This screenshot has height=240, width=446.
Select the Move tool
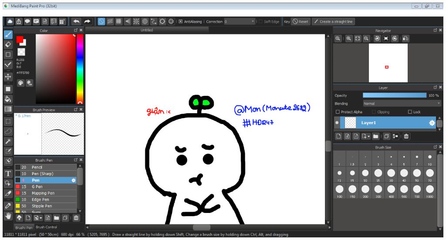(8, 77)
